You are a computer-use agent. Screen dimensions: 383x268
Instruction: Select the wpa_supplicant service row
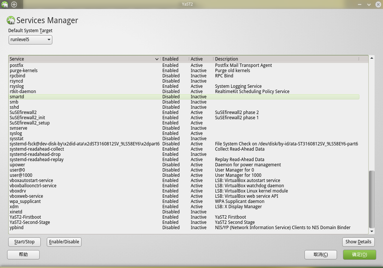[184, 201]
